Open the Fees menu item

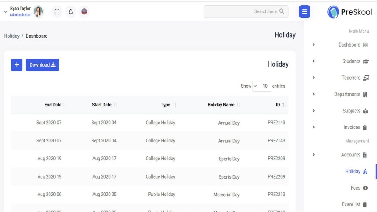pos(355,188)
